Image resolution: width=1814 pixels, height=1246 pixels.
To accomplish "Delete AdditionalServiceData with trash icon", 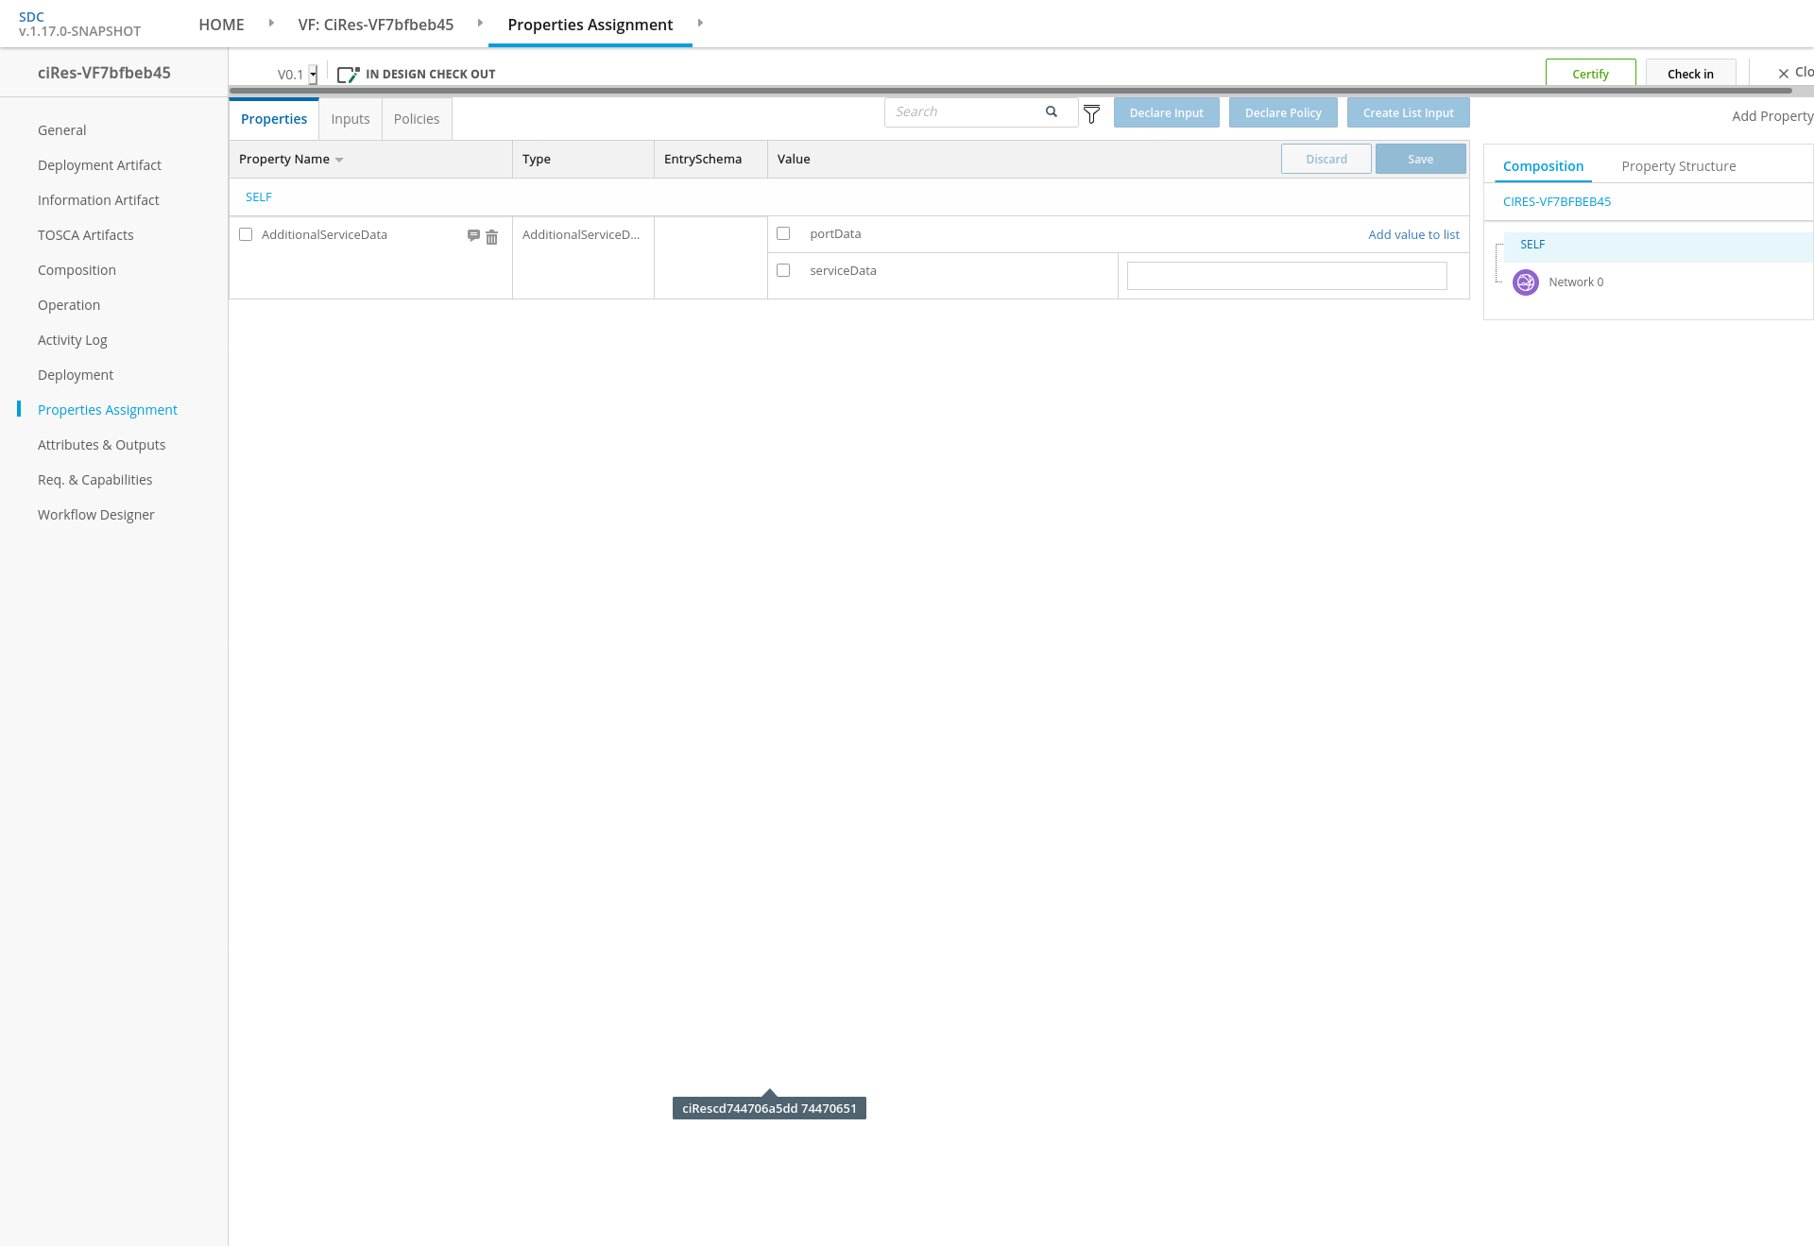I will pos(491,237).
